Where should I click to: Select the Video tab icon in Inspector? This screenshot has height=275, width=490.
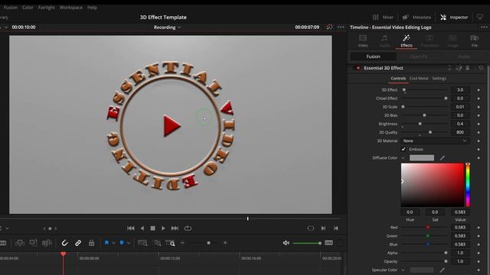click(x=363, y=40)
